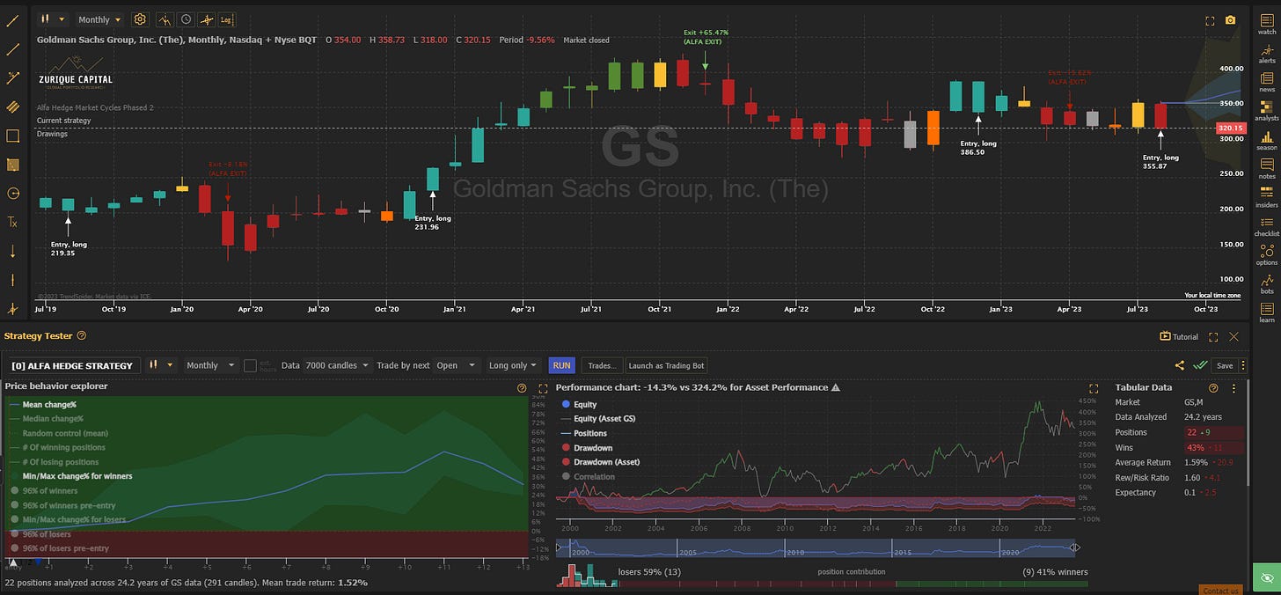Expand Price behavior explorer to fullscreen

coord(542,387)
